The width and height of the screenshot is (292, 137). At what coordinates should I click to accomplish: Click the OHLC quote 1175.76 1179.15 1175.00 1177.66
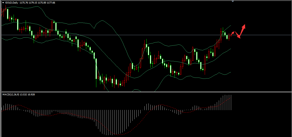pyautogui.click(x=37, y=3)
